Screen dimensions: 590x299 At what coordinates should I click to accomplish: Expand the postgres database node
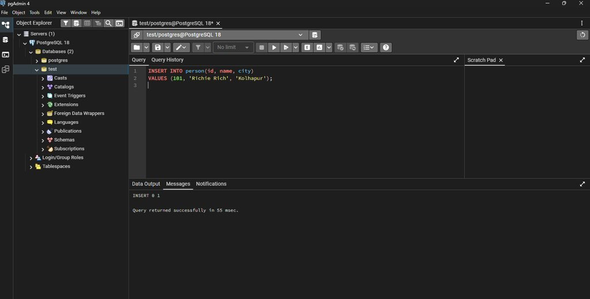click(x=37, y=61)
